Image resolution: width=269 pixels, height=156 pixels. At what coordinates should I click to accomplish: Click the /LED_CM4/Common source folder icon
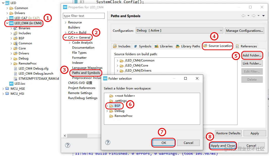click(122, 61)
